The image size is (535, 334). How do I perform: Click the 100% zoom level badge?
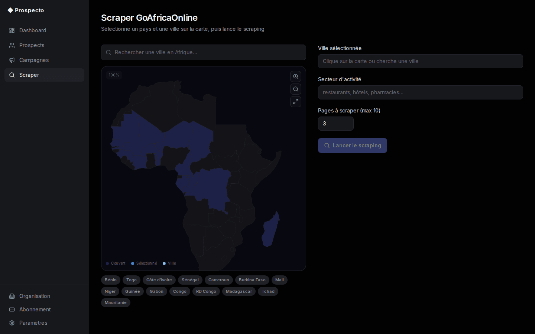pyautogui.click(x=114, y=75)
